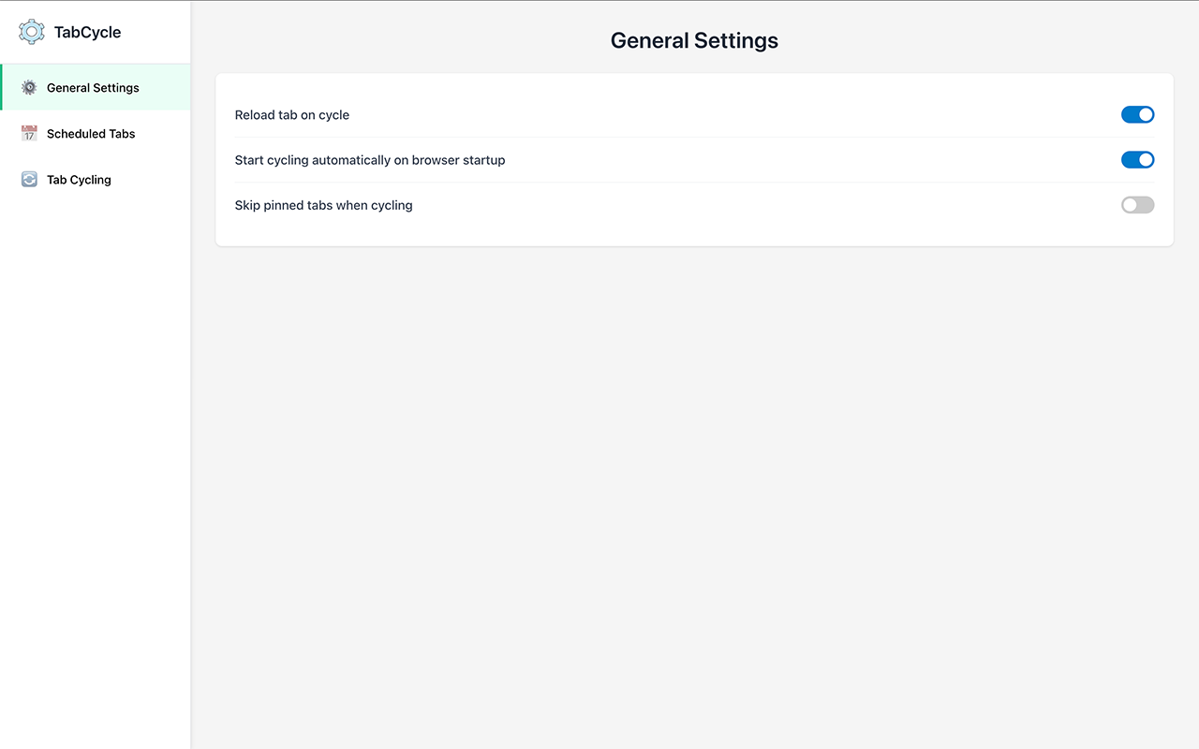Image resolution: width=1199 pixels, height=749 pixels.
Task: Disable the Reload tab on cycle toggle
Action: [x=1137, y=114]
